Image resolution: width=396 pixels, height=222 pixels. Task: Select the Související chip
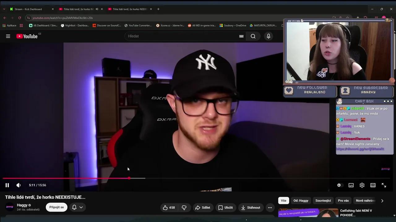coord(323,200)
